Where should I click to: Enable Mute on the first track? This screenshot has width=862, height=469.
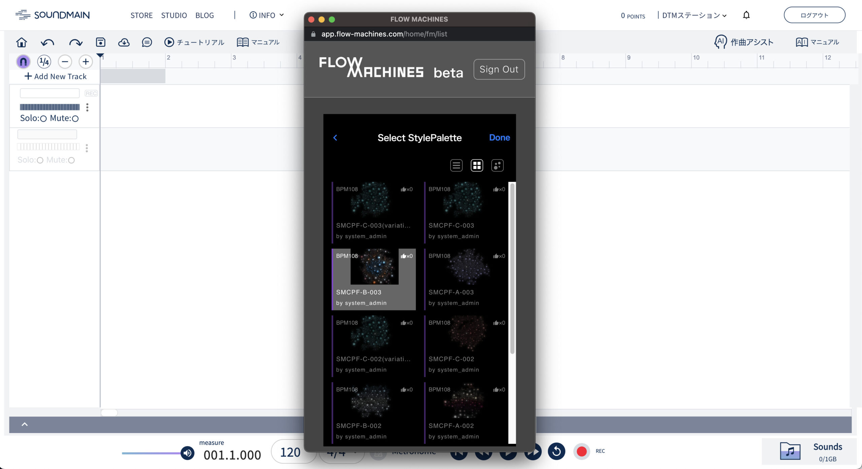pyautogui.click(x=75, y=119)
